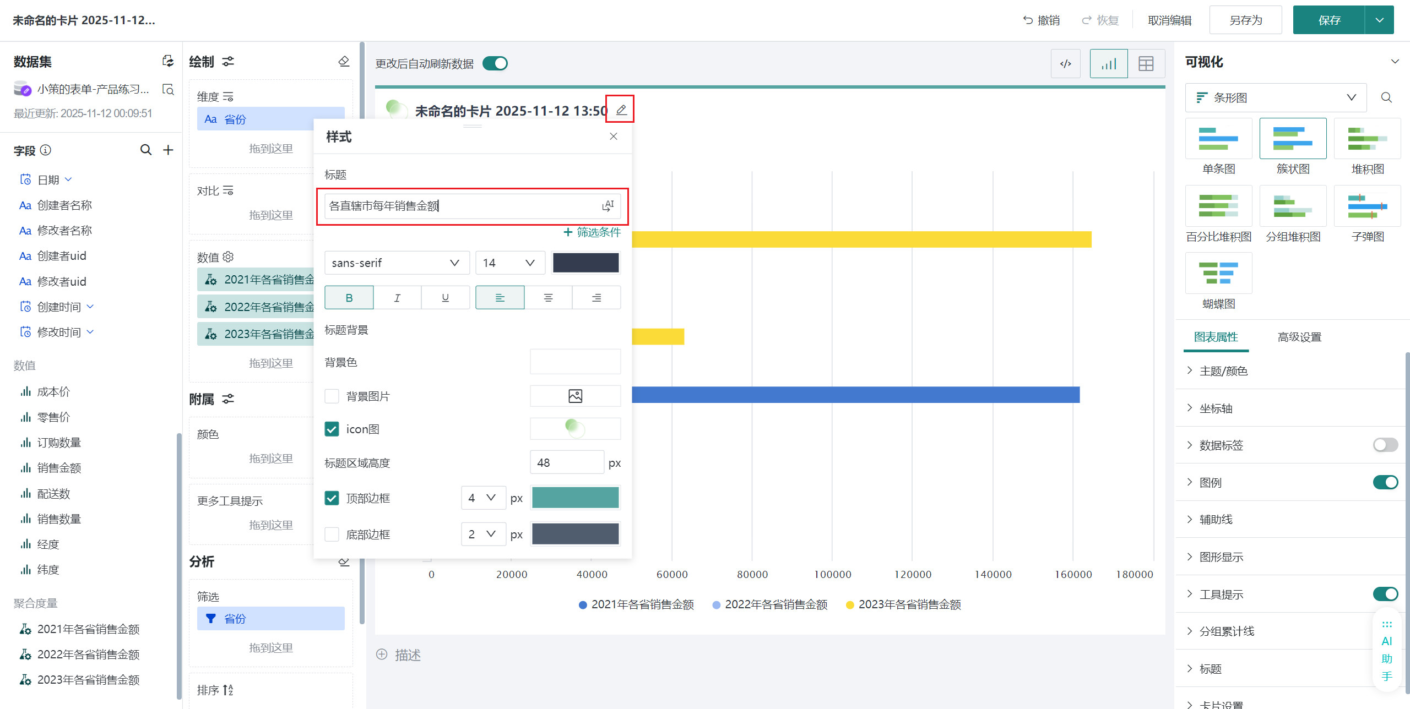Screen dimensions: 1410x709
Task: Expand the 坐标轴 section
Action: pos(1216,408)
